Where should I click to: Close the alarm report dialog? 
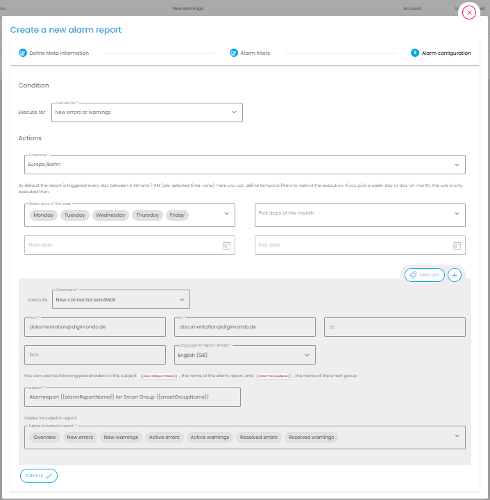click(x=470, y=12)
